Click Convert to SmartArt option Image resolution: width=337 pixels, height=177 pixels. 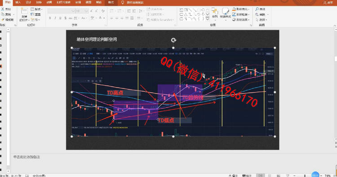point(160,20)
